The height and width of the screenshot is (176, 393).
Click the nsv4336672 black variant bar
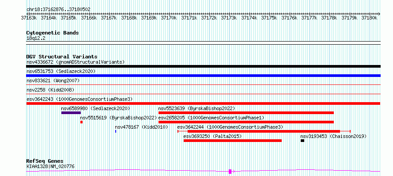(x=203, y=66)
